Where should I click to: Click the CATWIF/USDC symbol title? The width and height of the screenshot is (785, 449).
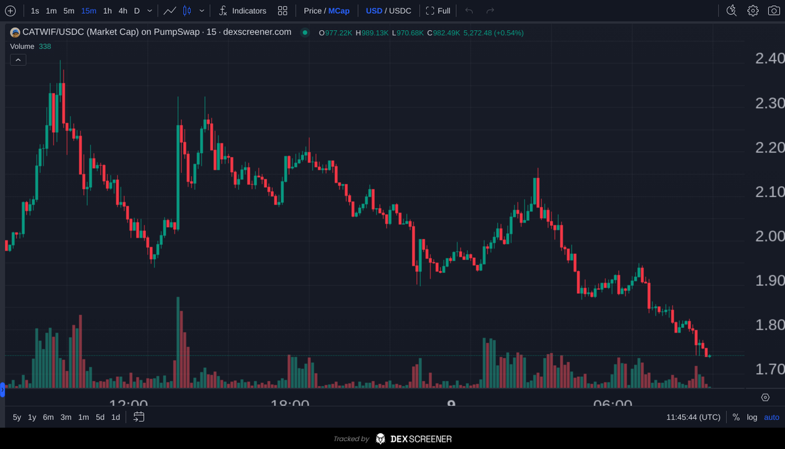point(157,32)
